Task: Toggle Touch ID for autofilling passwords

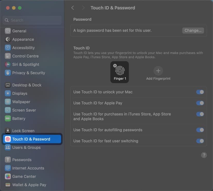Action: coord(200,130)
